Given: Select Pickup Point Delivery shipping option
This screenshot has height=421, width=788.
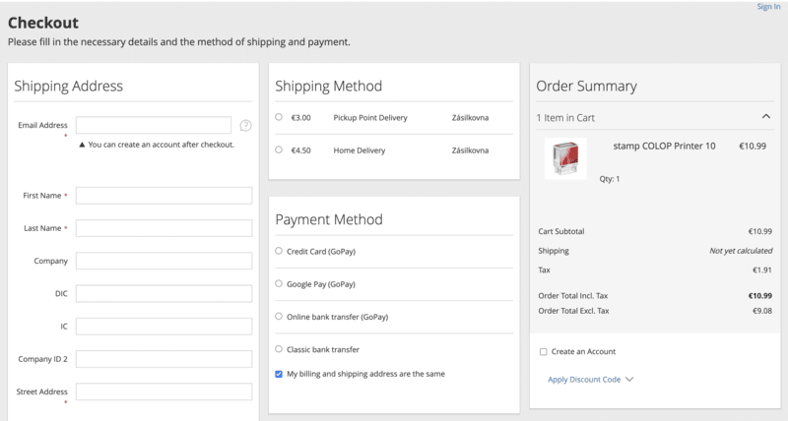Looking at the screenshot, I should [x=280, y=117].
